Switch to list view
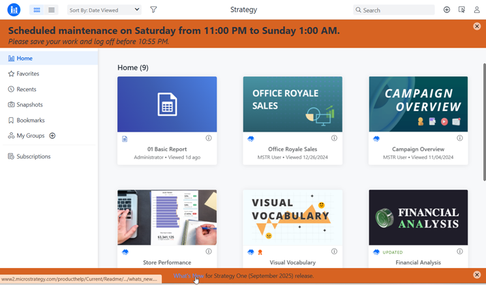Viewport: 486px width, 285px height. coord(52,10)
